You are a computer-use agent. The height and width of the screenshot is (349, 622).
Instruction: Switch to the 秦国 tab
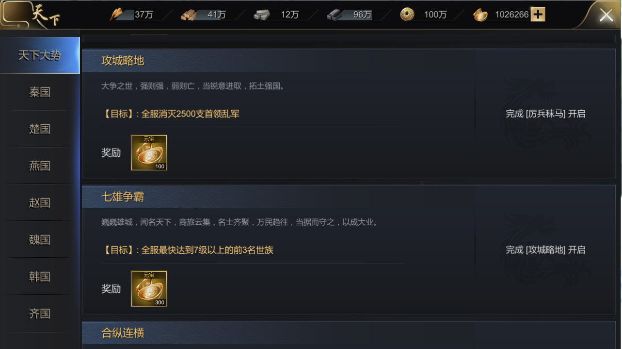(x=40, y=92)
